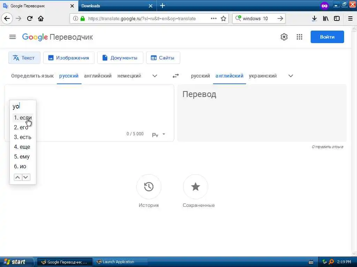357x267 pixels.
Task: Expand more source languages chevron
Action: [x=154, y=76]
